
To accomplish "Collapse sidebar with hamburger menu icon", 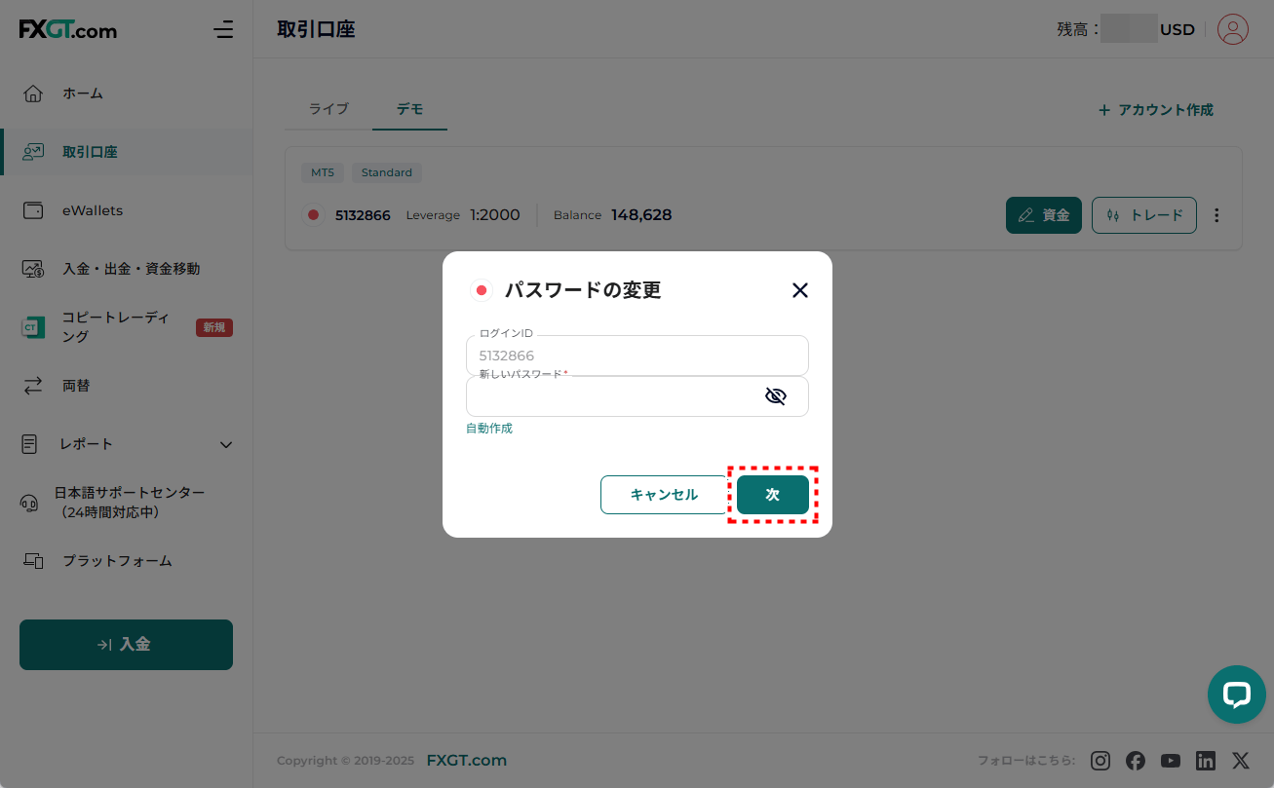I will (223, 29).
